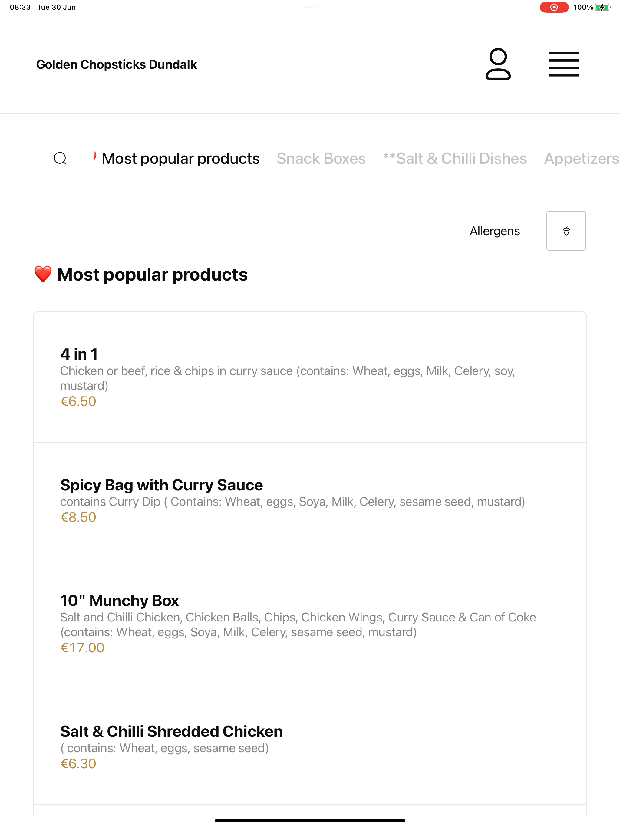Open Salt & Chilli Shredded Chicken
The image size is (620, 827).
pyautogui.click(x=310, y=747)
